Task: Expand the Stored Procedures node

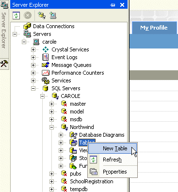Action: click(x=61, y=158)
